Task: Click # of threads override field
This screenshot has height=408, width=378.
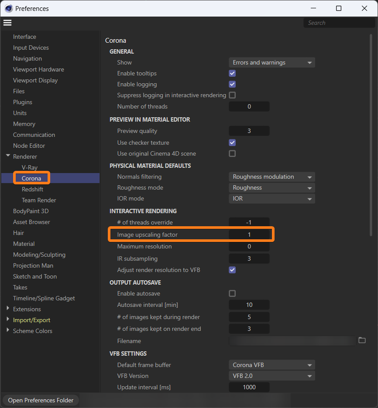Action: pyautogui.click(x=249, y=222)
